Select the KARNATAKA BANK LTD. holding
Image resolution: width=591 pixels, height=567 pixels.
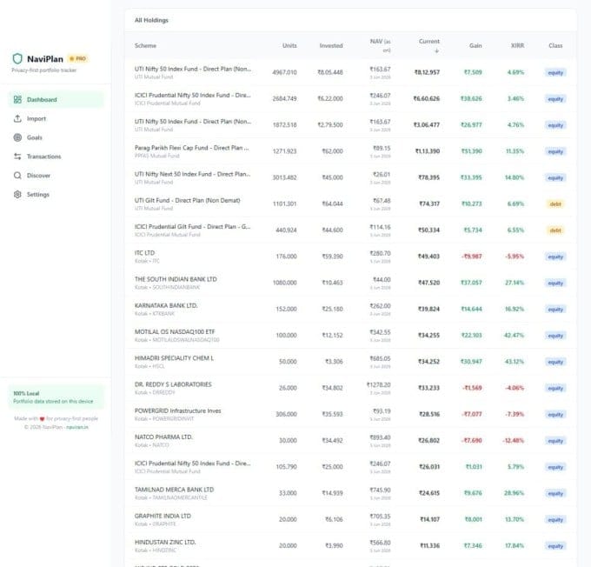click(x=166, y=305)
